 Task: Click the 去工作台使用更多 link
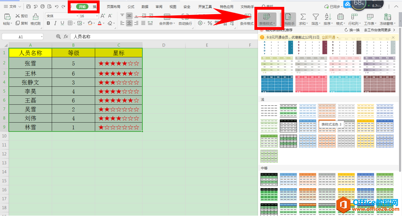tap(379, 30)
